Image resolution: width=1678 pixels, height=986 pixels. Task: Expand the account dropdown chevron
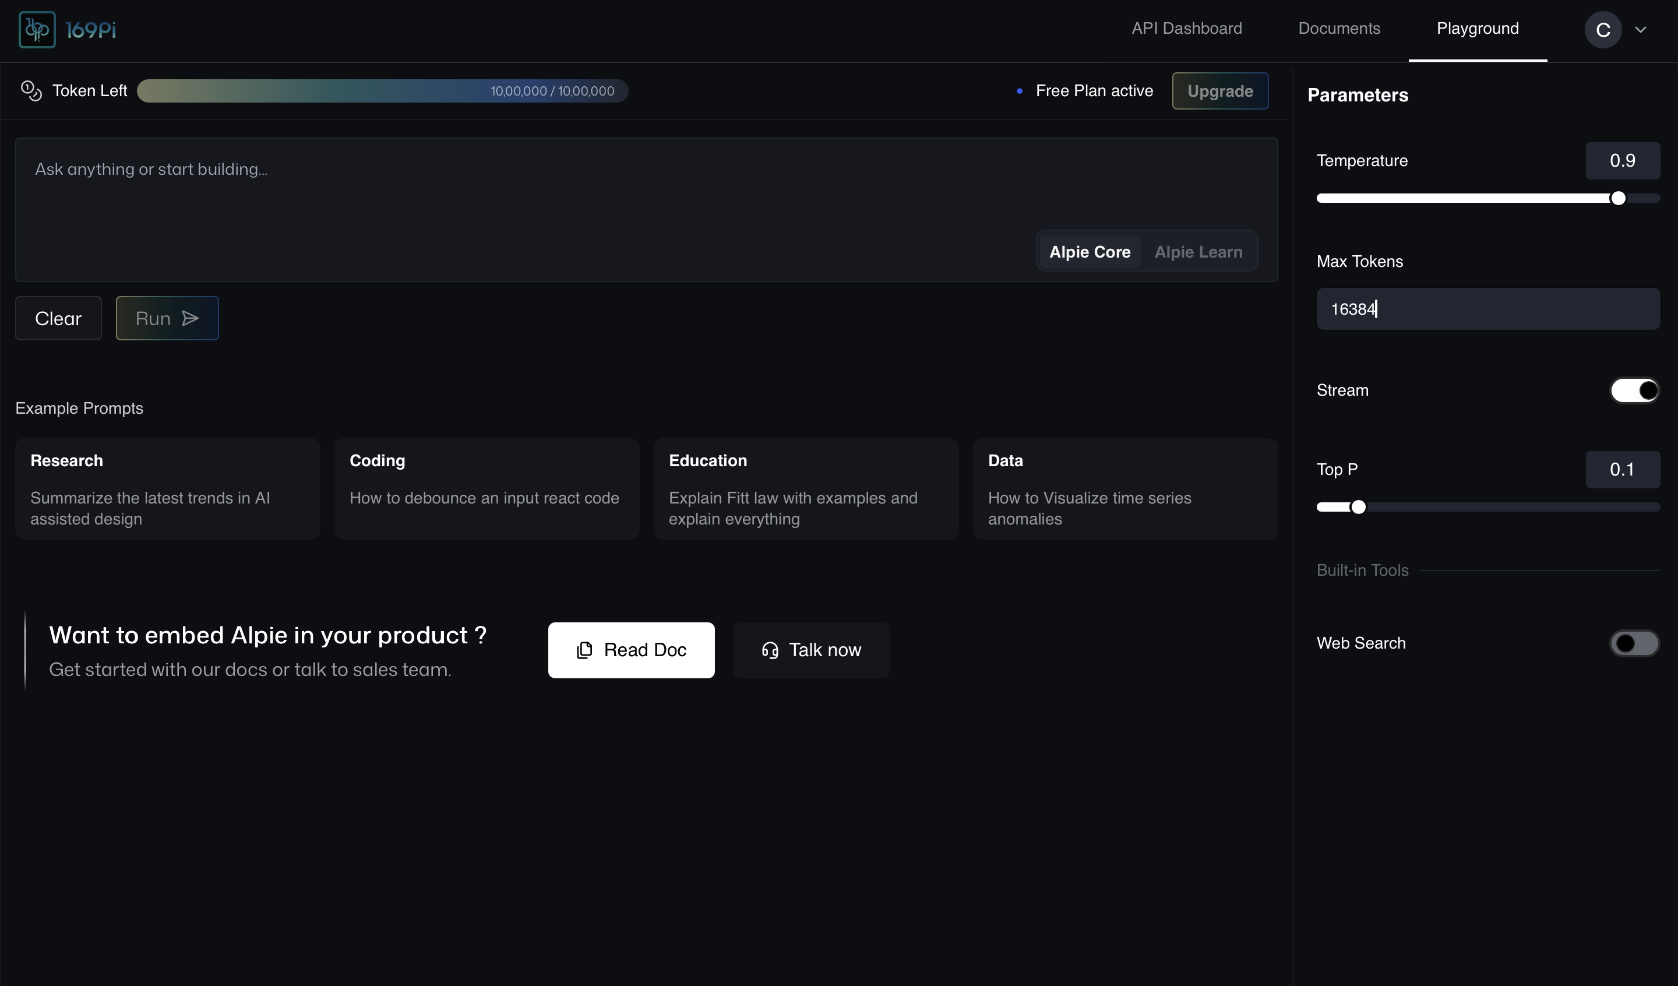point(1641,29)
